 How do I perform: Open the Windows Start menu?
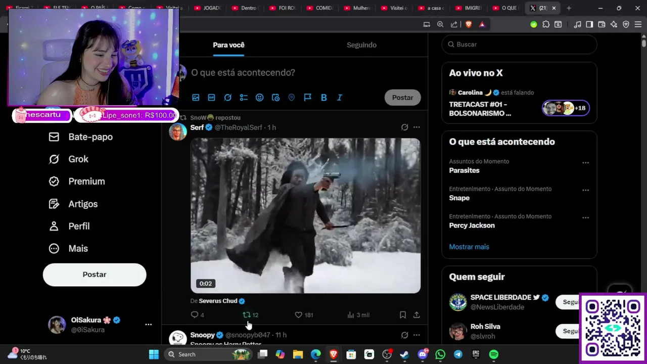(154, 354)
